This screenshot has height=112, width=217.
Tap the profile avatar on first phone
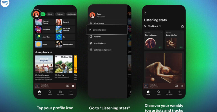pyautogui.click(x=36, y=14)
